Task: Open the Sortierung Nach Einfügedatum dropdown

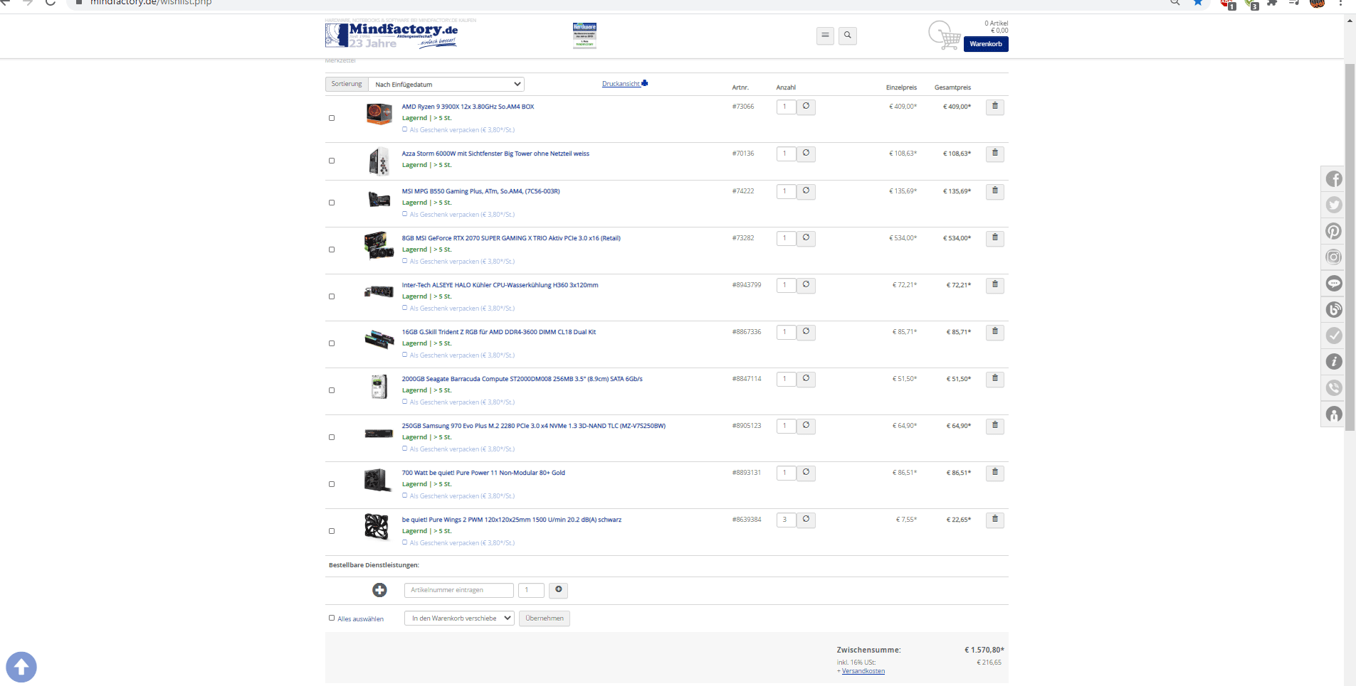Action: (446, 84)
